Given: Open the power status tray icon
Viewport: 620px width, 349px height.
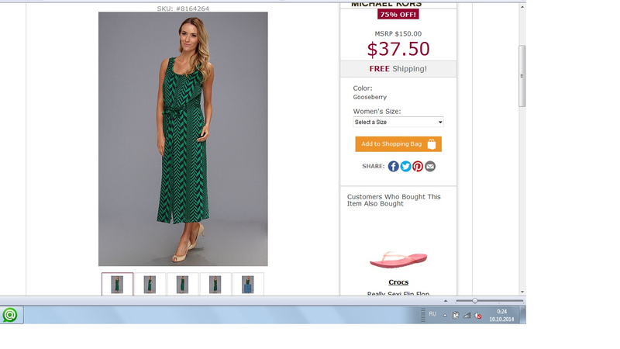Looking at the screenshot, I should coord(456,316).
